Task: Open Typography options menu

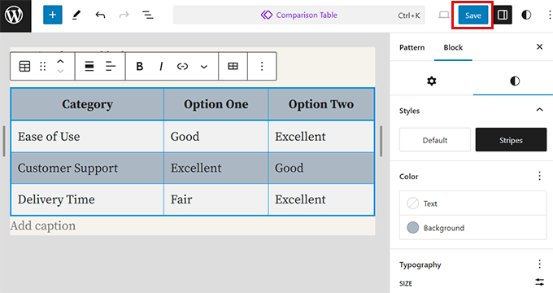Action: click(x=539, y=264)
